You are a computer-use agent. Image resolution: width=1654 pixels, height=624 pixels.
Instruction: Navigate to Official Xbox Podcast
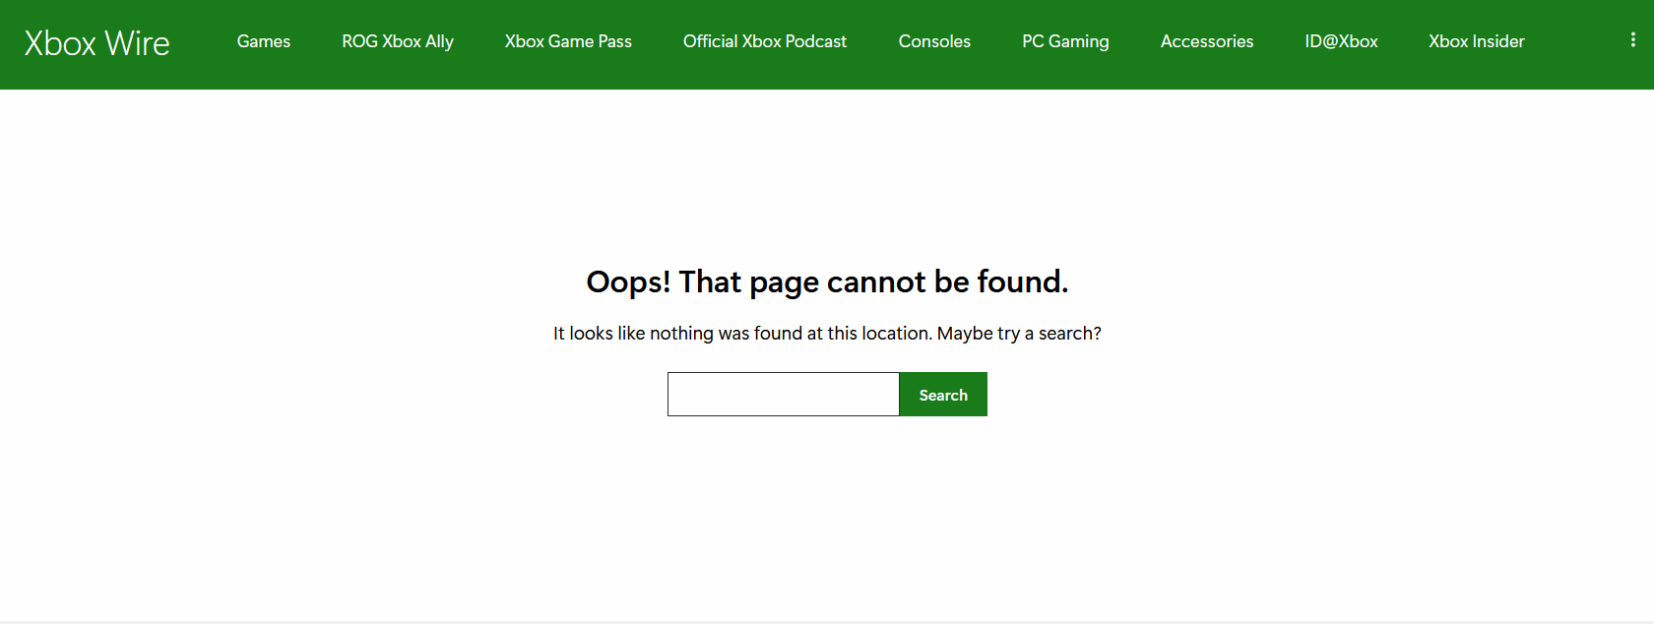(x=764, y=41)
